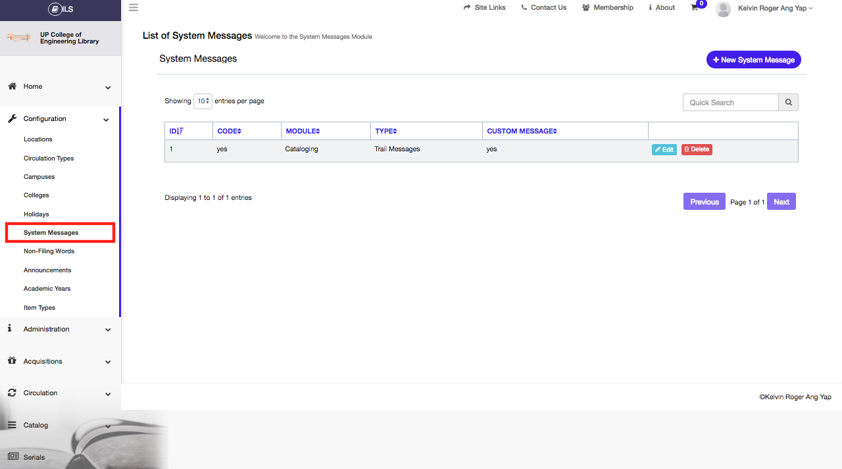This screenshot has width=842, height=469.
Task: Edit the system message row 1
Action: pos(664,150)
